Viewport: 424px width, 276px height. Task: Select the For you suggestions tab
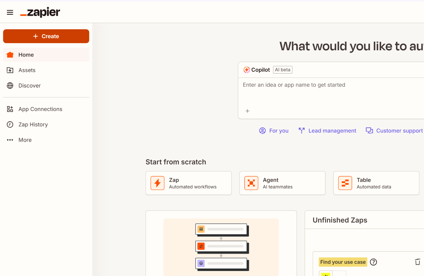point(274,131)
